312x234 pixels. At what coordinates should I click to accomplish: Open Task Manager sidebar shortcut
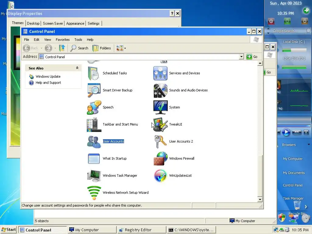(x=293, y=198)
